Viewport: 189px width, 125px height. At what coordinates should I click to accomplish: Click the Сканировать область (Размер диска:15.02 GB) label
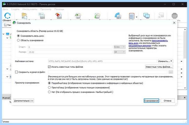click(40, 31)
